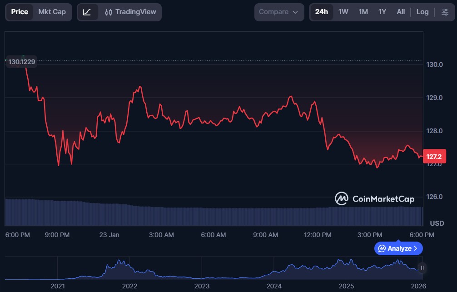Select the 1Y time range
Image resolution: width=457 pixels, height=292 pixels.
382,12
